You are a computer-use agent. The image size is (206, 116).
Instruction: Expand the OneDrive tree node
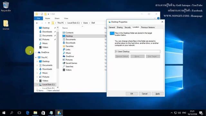point(36,52)
